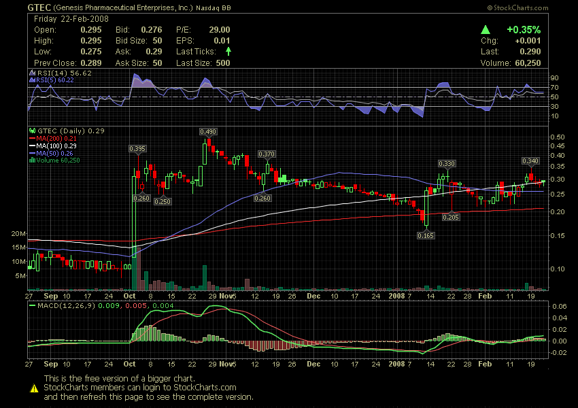Screen dimensions: 578x408
Task: Click the 0.490 peak price label
Action: click(x=208, y=131)
